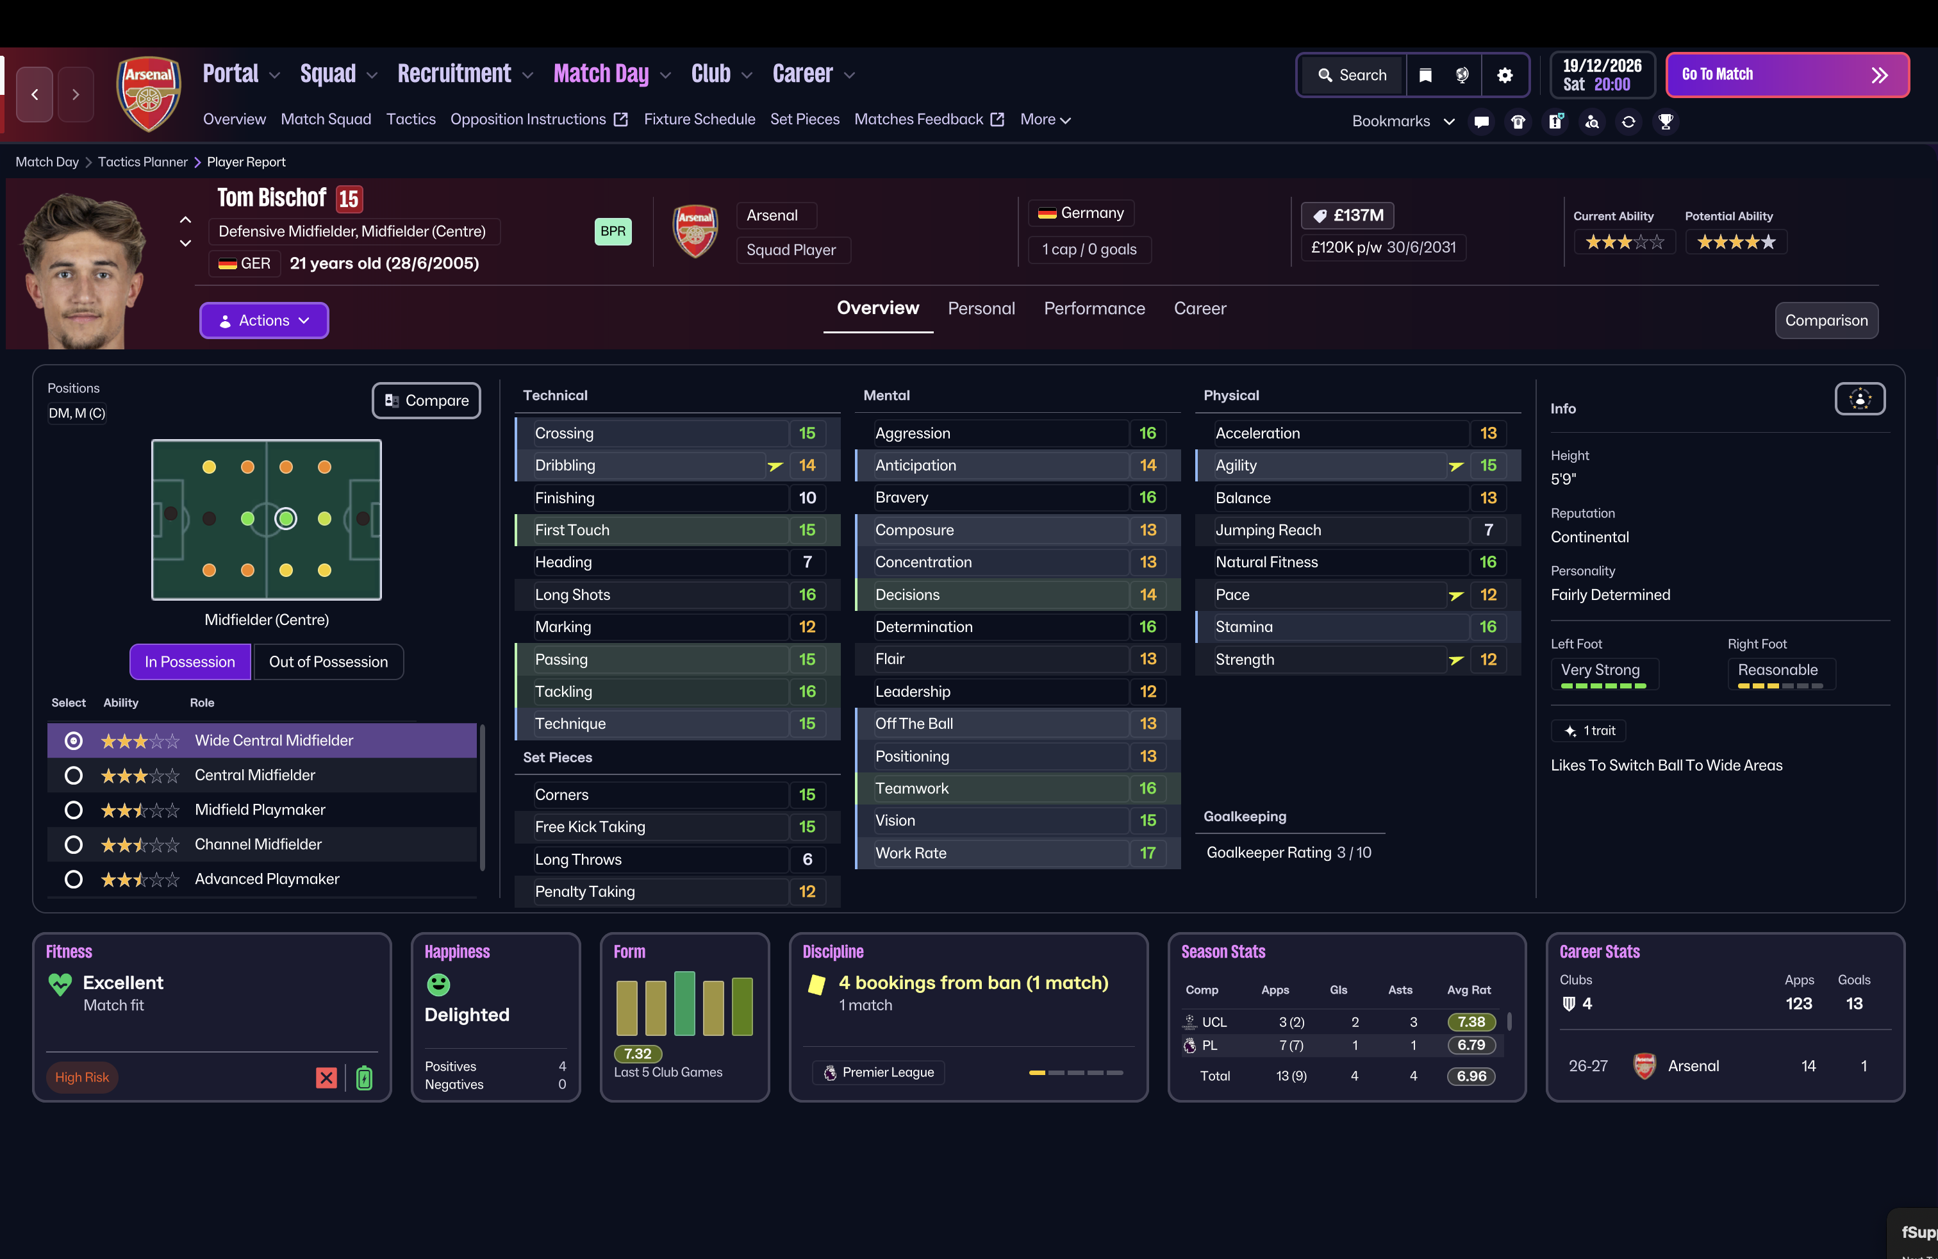Open the Match Day breadcrumb link
This screenshot has height=1259, width=1938.
click(x=47, y=162)
